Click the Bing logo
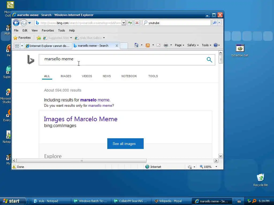The height and width of the screenshot is (205, 274). [31, 60]
